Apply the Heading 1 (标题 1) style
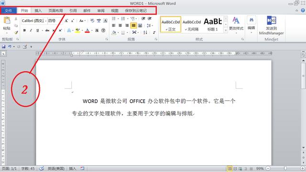 click(213, 24)
